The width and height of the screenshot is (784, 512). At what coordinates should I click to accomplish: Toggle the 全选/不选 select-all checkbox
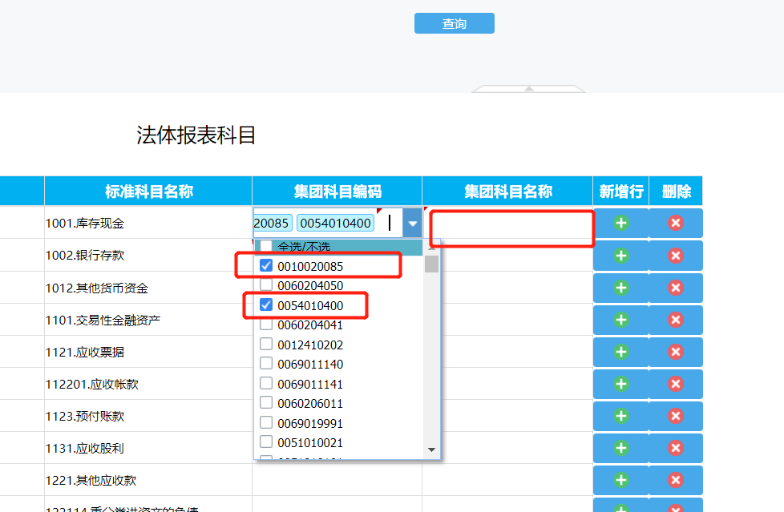[266, 246]
